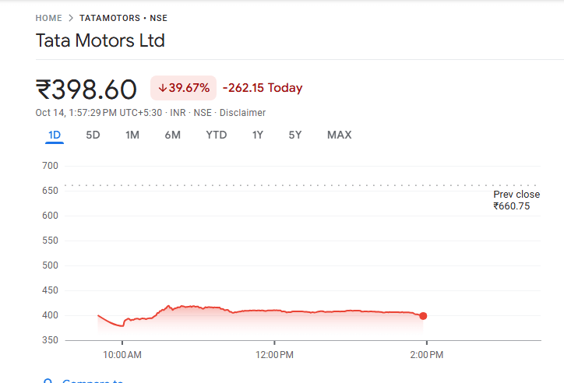The image size is (564, 383).
Task: Show the 1M price history tab
Action: (132, 135)
